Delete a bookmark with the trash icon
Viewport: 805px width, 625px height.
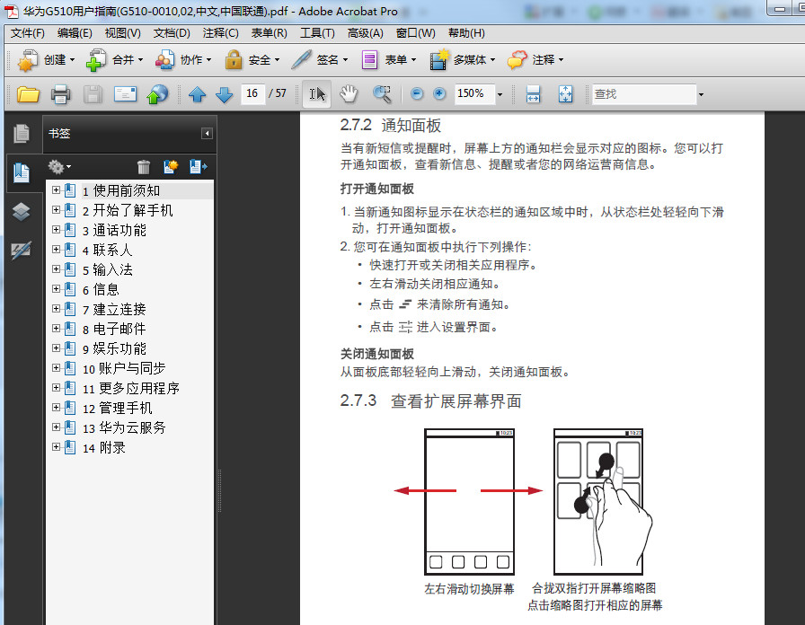point(143,167)
